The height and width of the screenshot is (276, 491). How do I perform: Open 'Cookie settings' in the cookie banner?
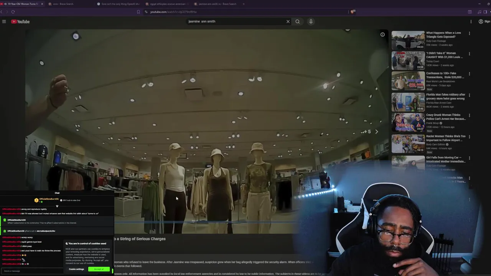coord(76,269)
